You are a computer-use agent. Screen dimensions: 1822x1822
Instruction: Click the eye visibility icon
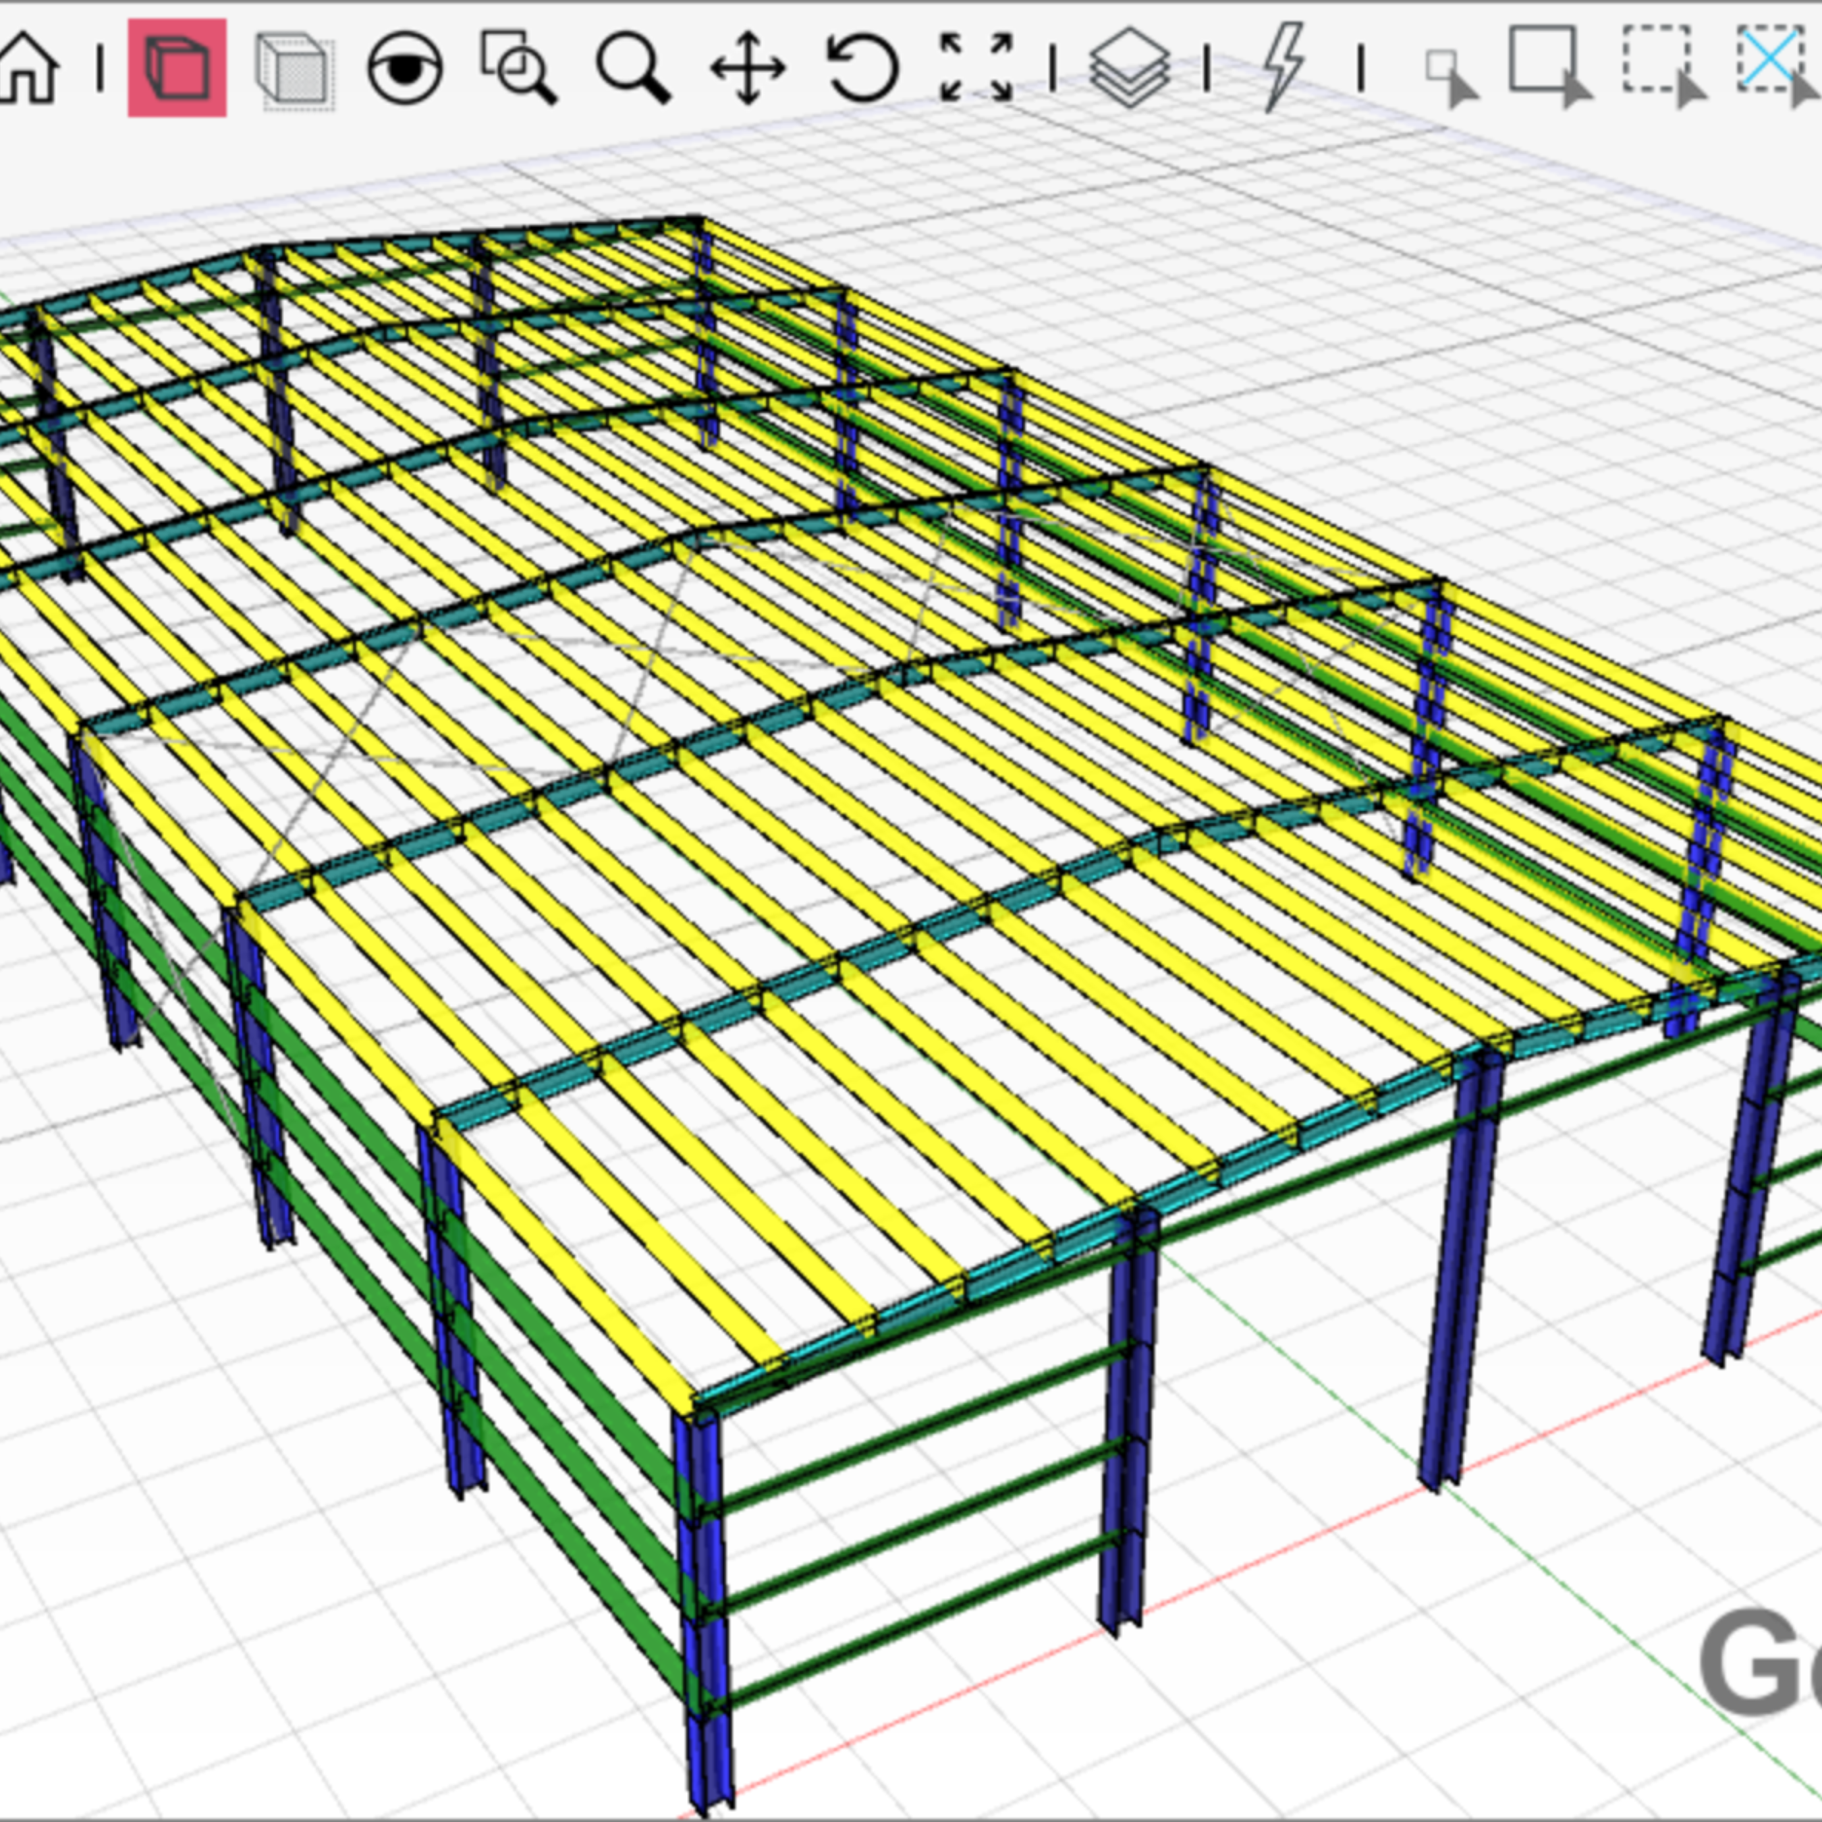coord(405,68)
